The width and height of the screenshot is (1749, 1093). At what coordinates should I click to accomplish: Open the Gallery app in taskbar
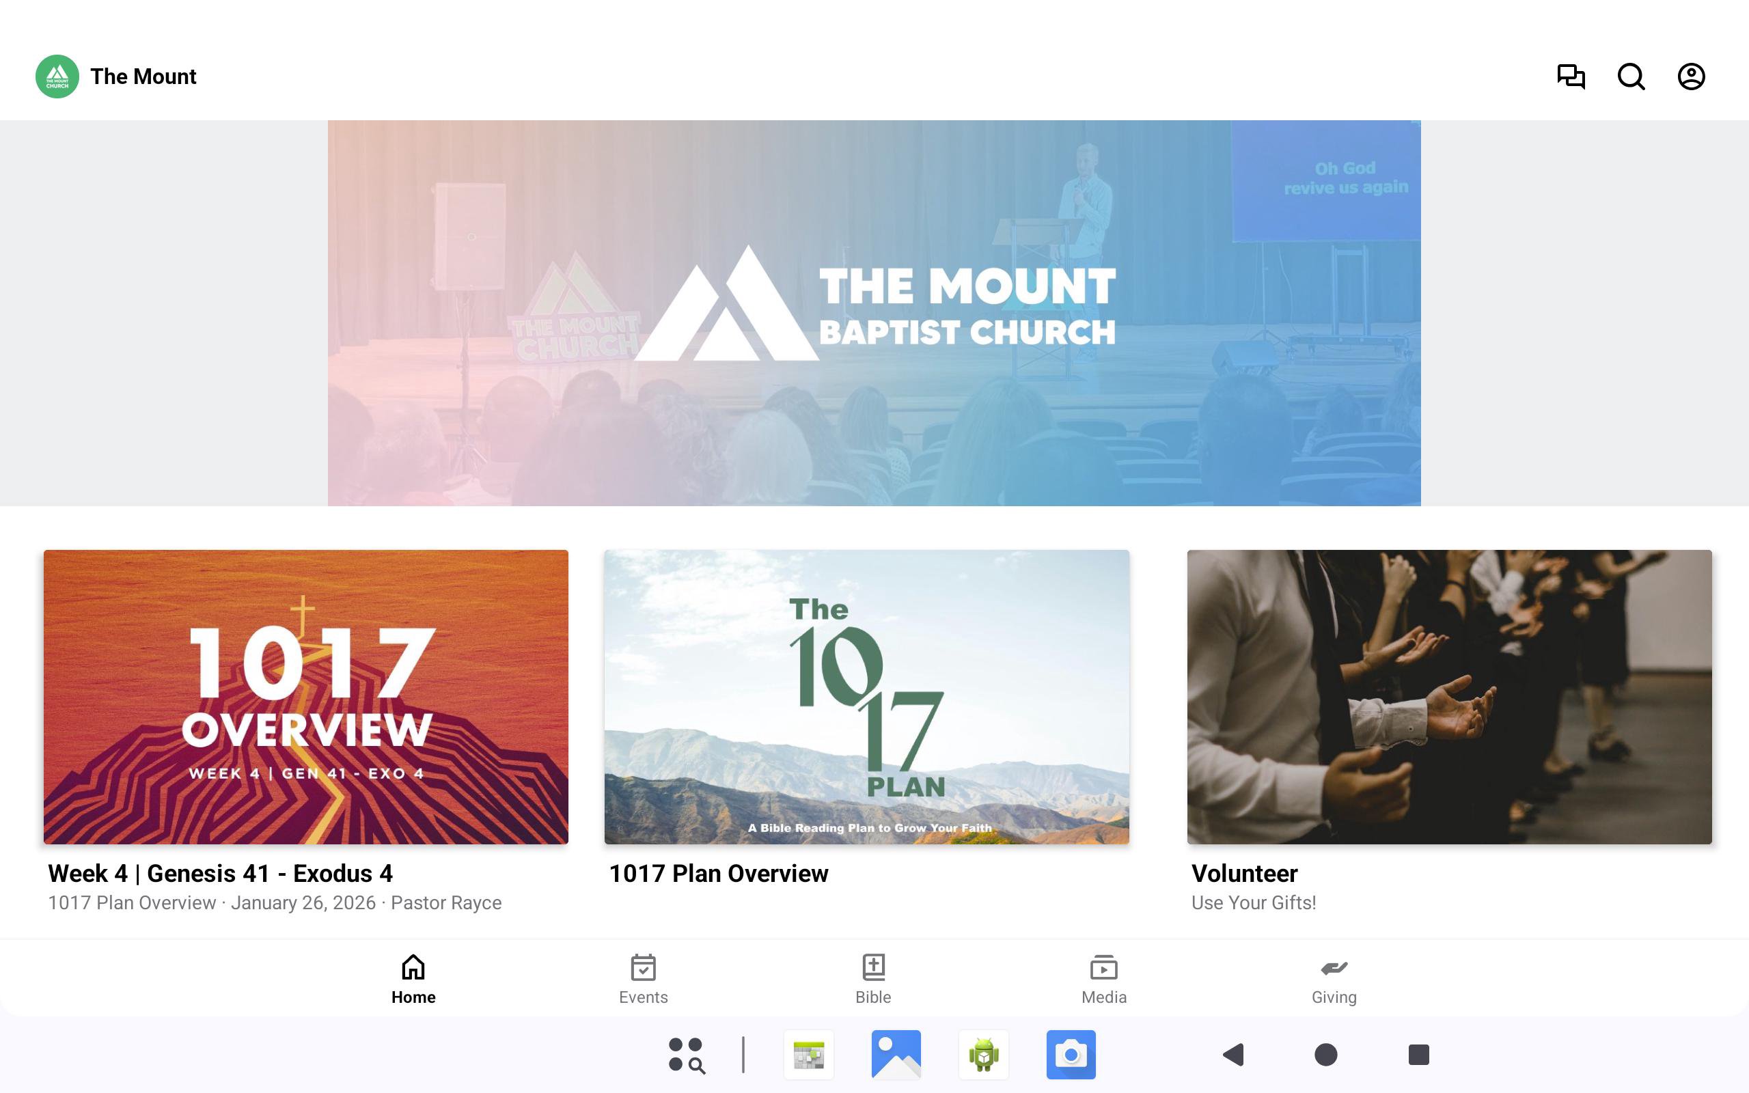(x=896, y=1055)
